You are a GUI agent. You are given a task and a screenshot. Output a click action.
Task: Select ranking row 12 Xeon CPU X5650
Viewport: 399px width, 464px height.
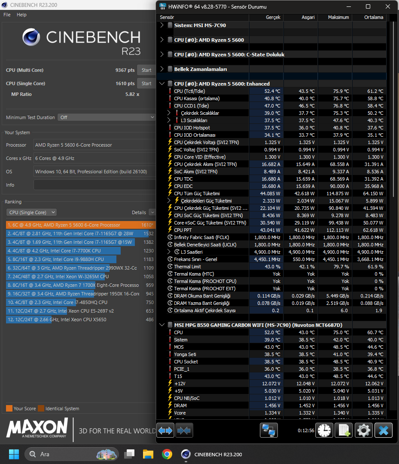point(80,320)
